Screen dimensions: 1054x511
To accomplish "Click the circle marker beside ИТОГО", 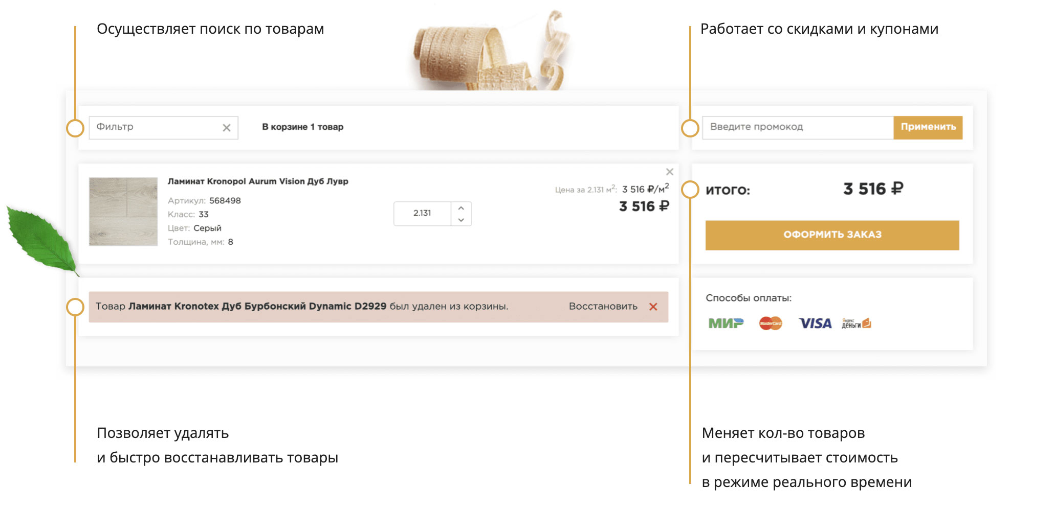I will point(690,190).
